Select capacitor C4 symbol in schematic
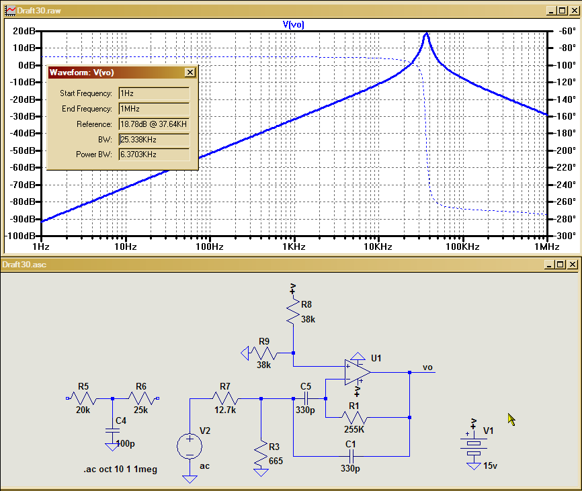 pyautogui.click(x=112, y=430)
